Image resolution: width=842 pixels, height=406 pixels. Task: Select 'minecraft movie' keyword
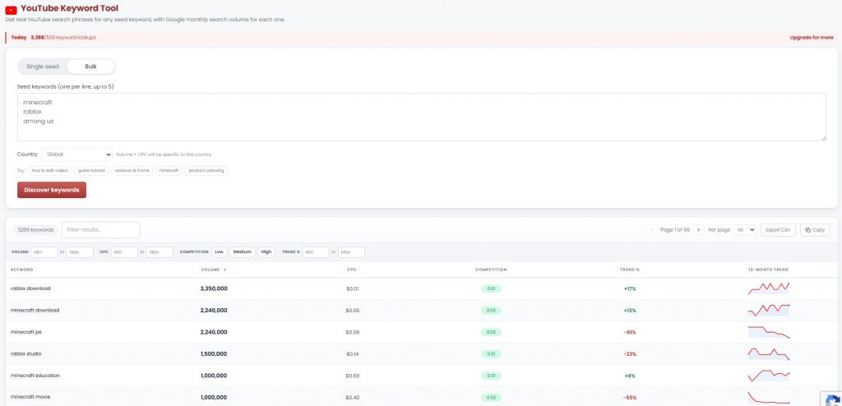coord(30,397)
